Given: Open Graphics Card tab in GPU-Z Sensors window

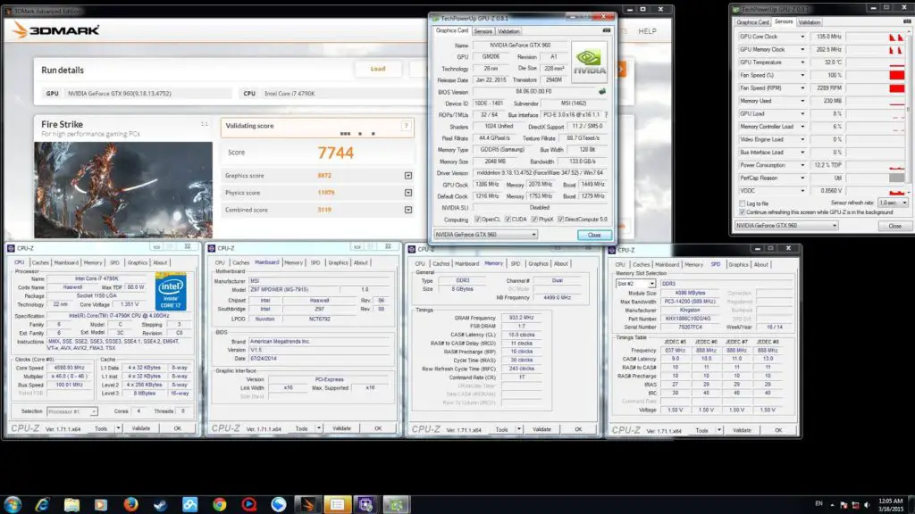Looking at the screenshot, I should 752,22.
